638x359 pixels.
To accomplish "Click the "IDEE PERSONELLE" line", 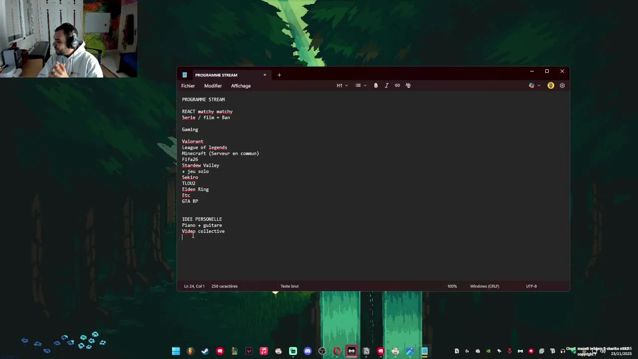I will click(202, 219).
